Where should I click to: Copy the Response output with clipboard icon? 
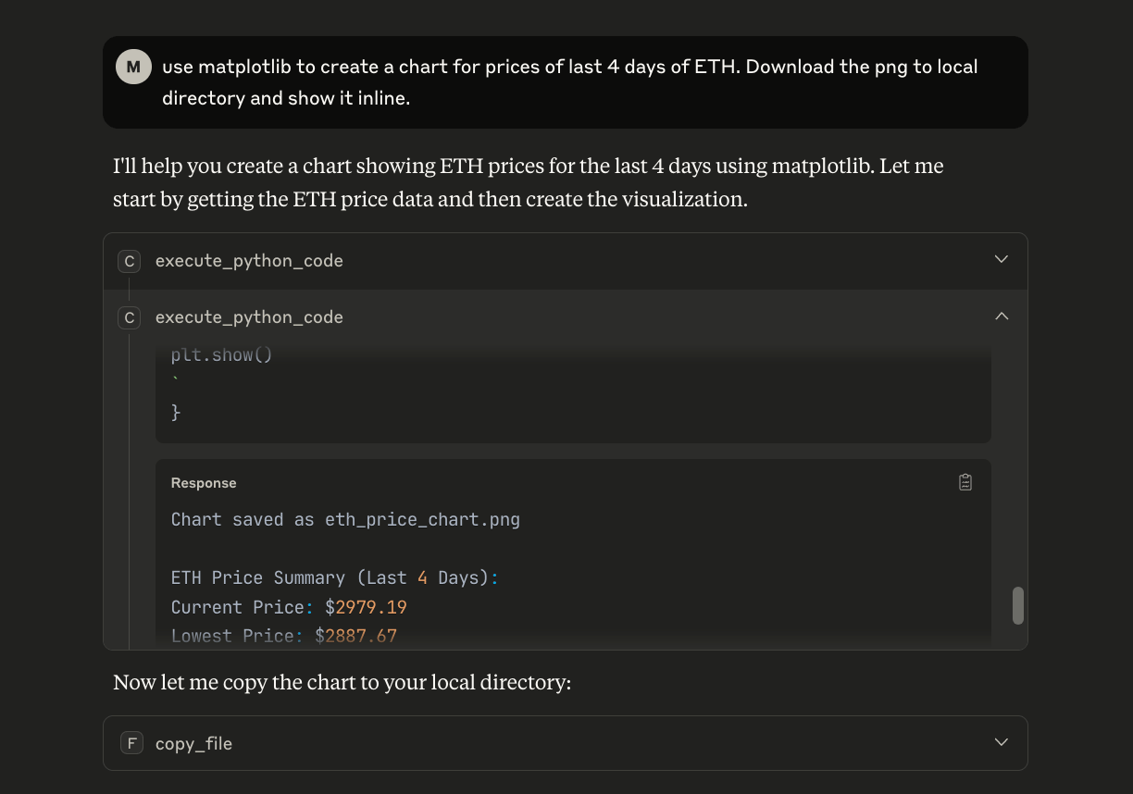point(965,482)
